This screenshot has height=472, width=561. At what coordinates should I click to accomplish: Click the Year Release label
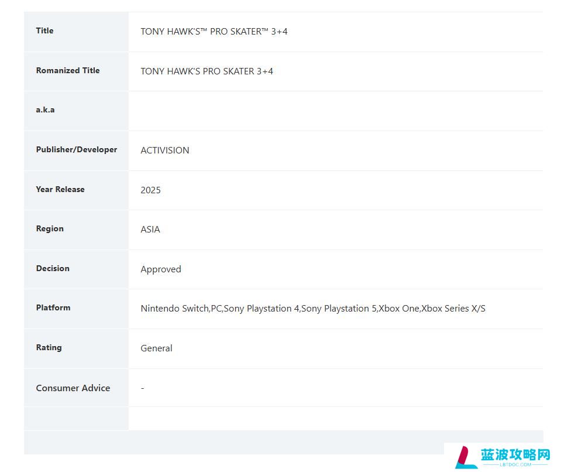click(x=60, y=190)
